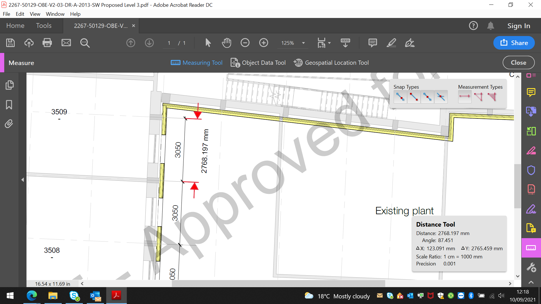Open the View menu
Viewport: 541px width, 304px height.
35,14
